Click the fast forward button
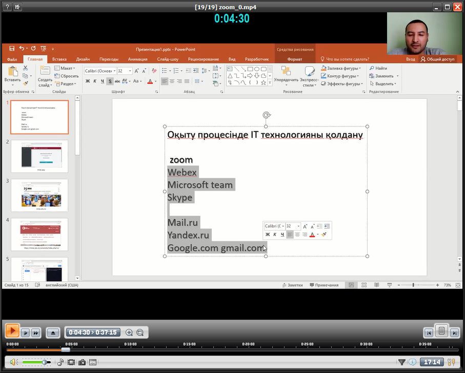This screenshot has width=465, height=373. click(x=36, y=333)
